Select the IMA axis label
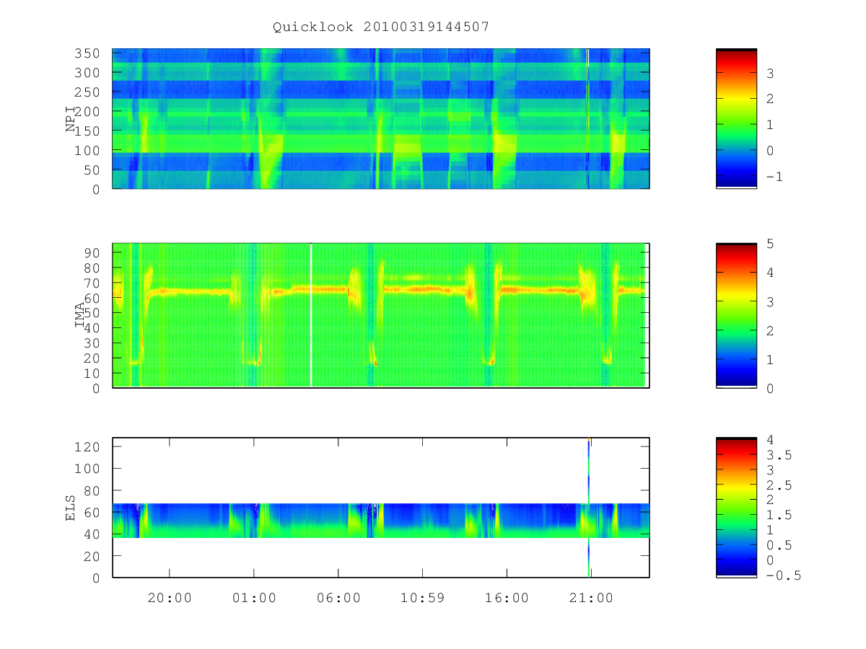The height and width of the screenshot is (649, 866). (80, 316)
